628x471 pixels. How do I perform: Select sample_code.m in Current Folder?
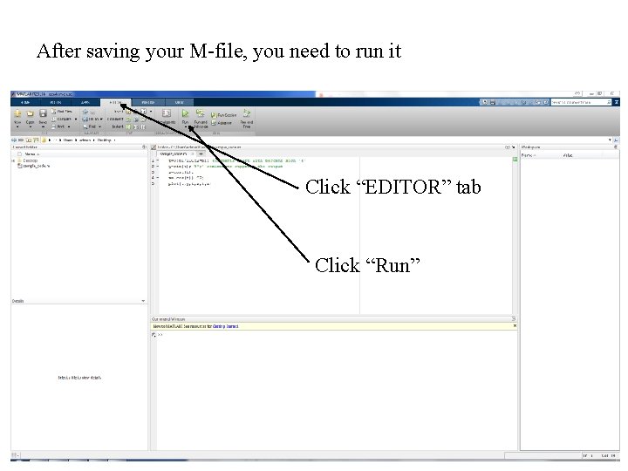click(34, 166)
